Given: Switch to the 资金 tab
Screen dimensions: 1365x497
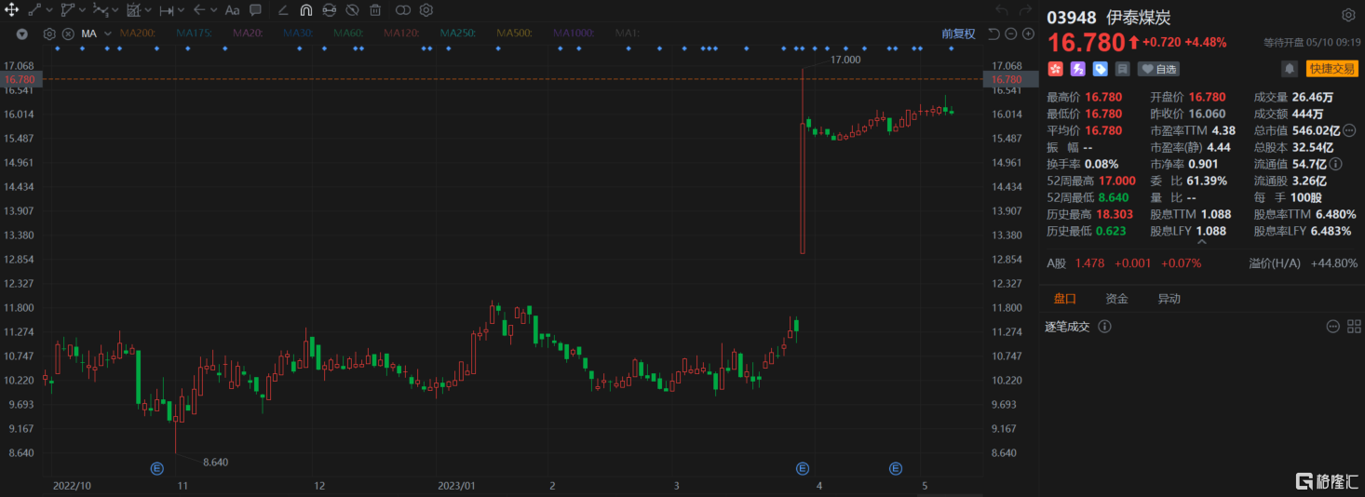Looking at the screenshot, I should pos(1116,299).
